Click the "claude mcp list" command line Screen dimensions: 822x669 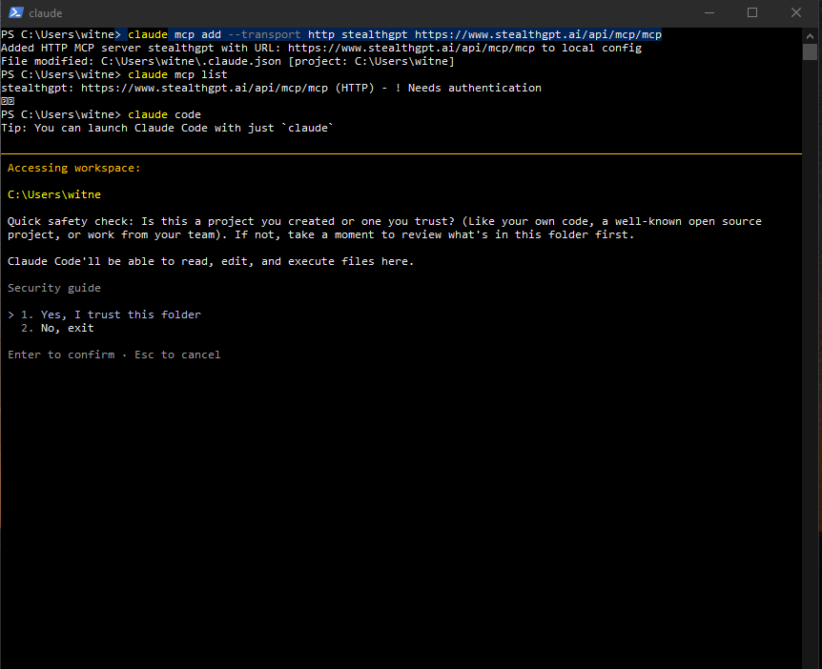click(x=114, y=74)
